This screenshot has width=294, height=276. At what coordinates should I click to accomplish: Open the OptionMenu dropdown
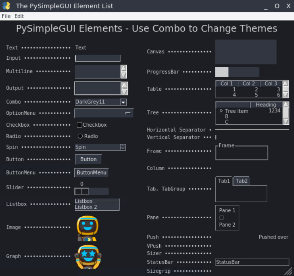pos(128,113)
